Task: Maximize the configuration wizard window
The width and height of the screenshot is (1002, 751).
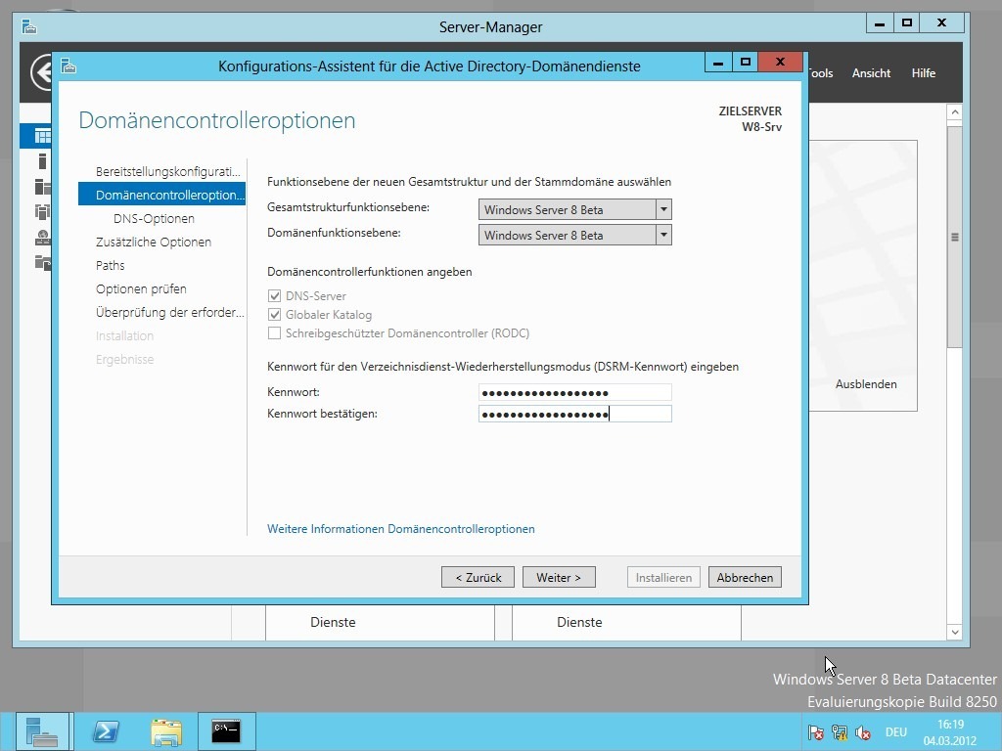Action: click(745, 62)
